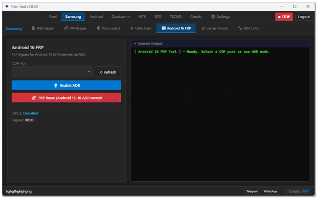Select the Odin Flash tab
Image resolution: width=317 pixels, height=198 pixels.
point(141,29)
